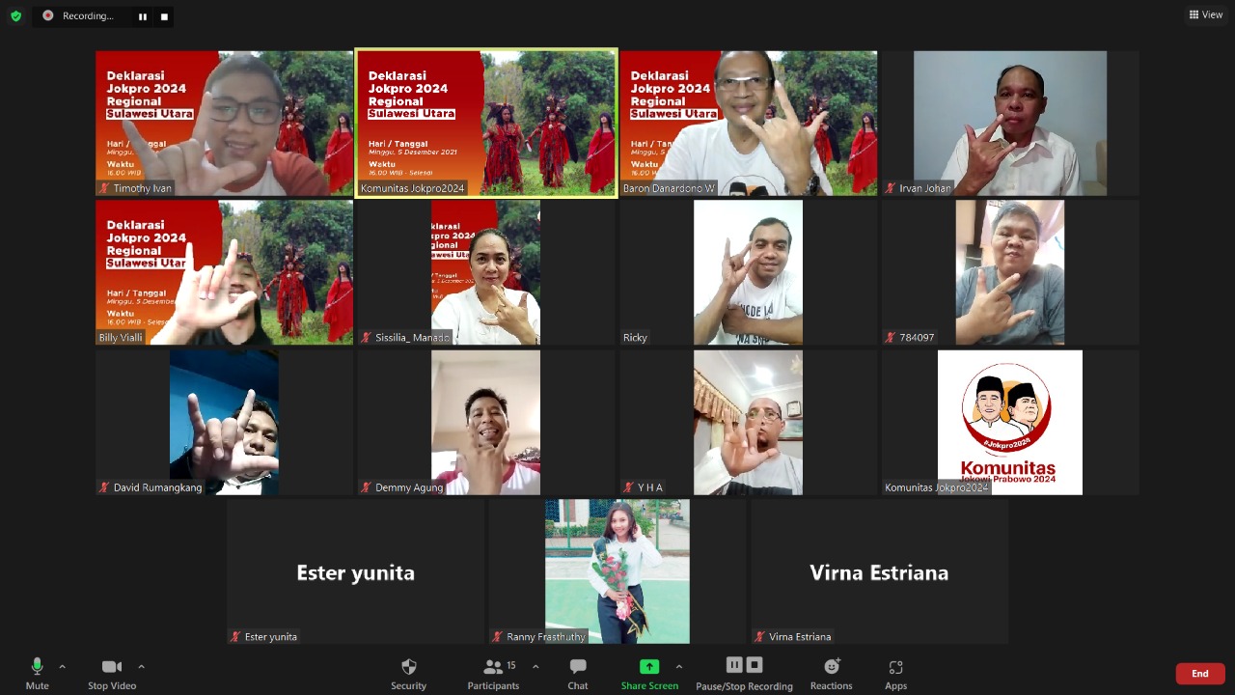The height and width of the screenshot is (695, 1235).
Task: Pause the recording in the top bar
Action: (143, 16)
